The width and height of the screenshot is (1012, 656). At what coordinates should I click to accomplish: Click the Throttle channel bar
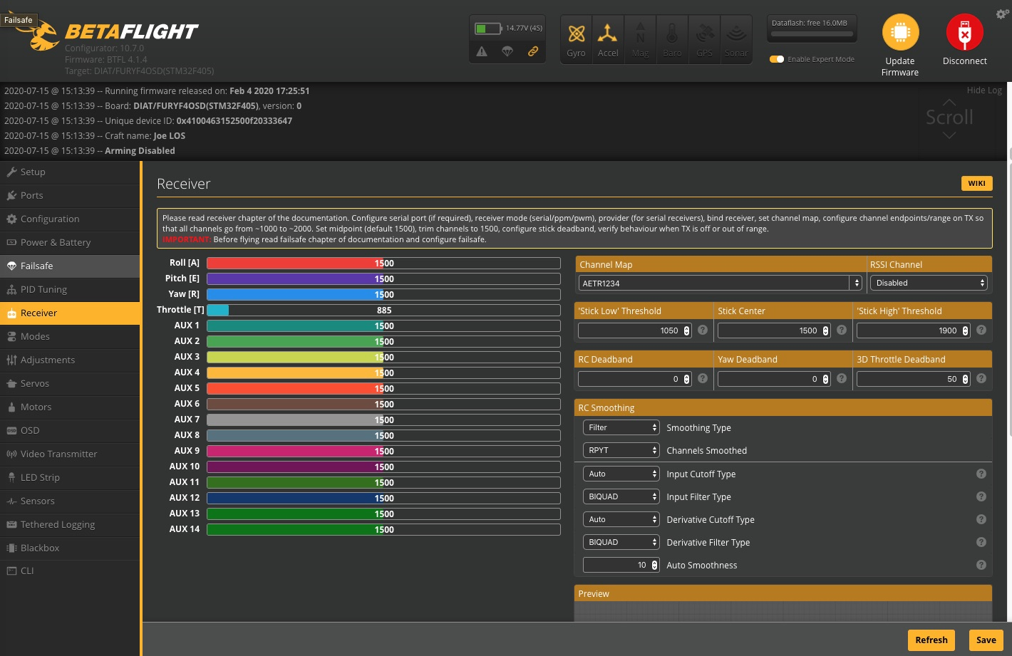coord(383,310)
